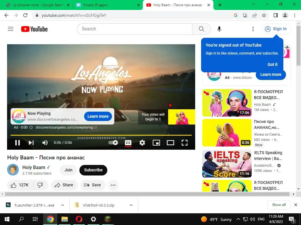This screenshot has height=225, width=301.
Task: Skip to next video
Action: click(x=31, y=143)
